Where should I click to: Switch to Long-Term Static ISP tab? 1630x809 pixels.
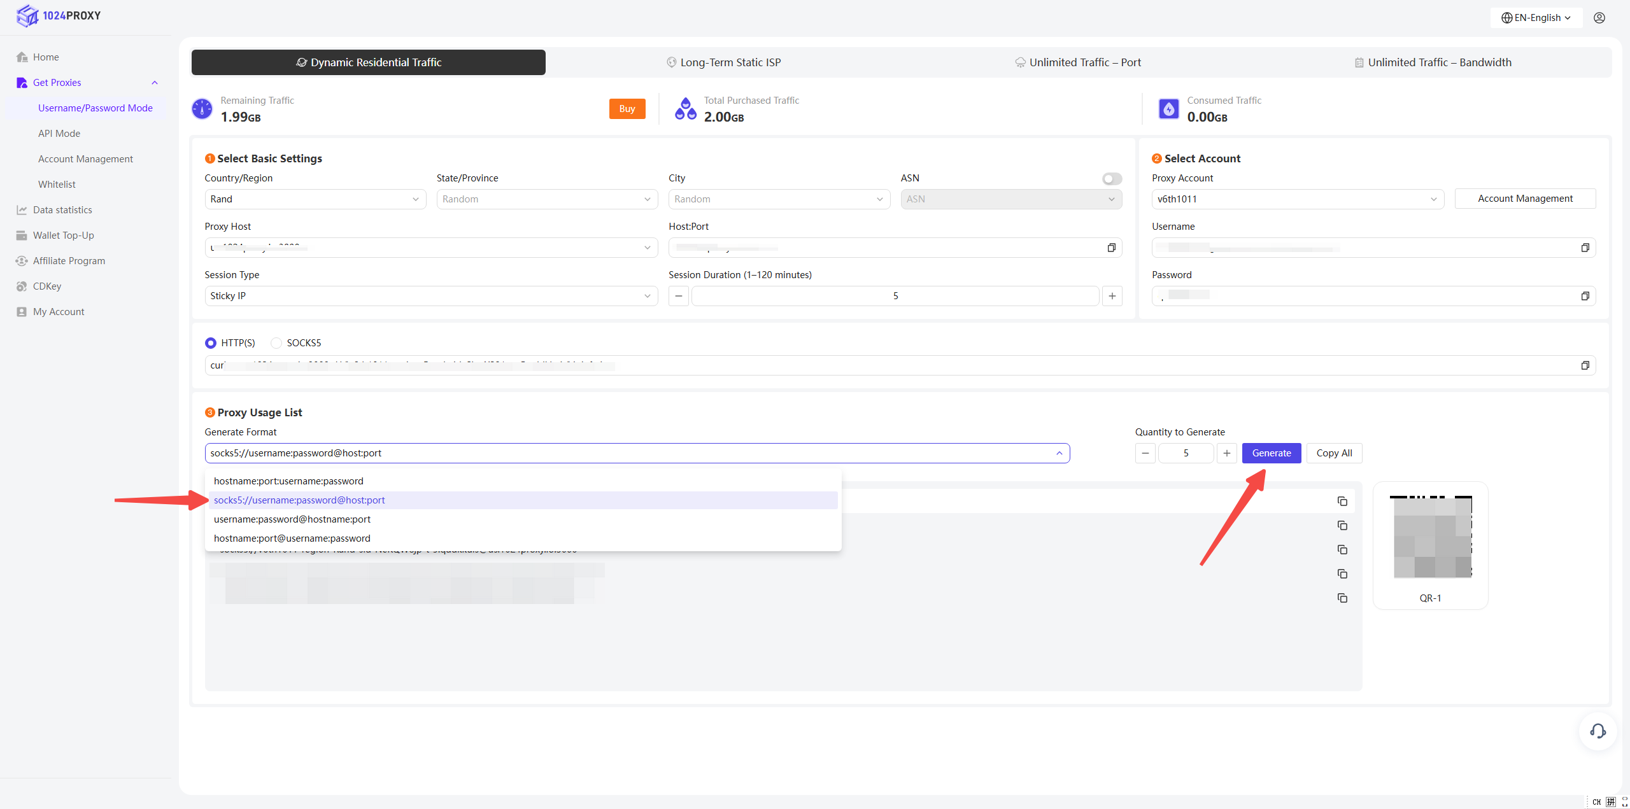pos(723,62)
